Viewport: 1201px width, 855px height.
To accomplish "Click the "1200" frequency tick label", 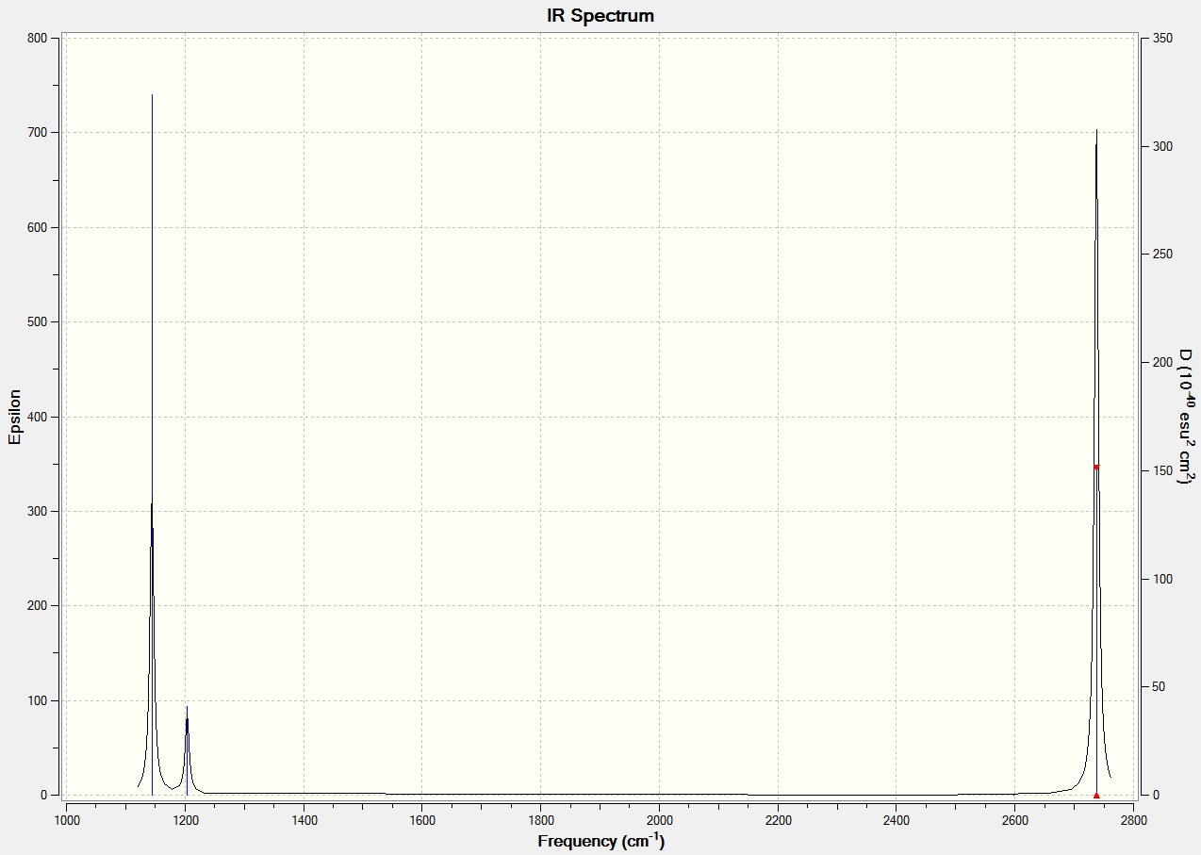I will (185, 820).
